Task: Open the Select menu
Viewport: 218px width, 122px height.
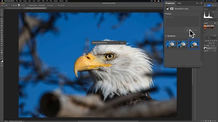Action: 38,1
